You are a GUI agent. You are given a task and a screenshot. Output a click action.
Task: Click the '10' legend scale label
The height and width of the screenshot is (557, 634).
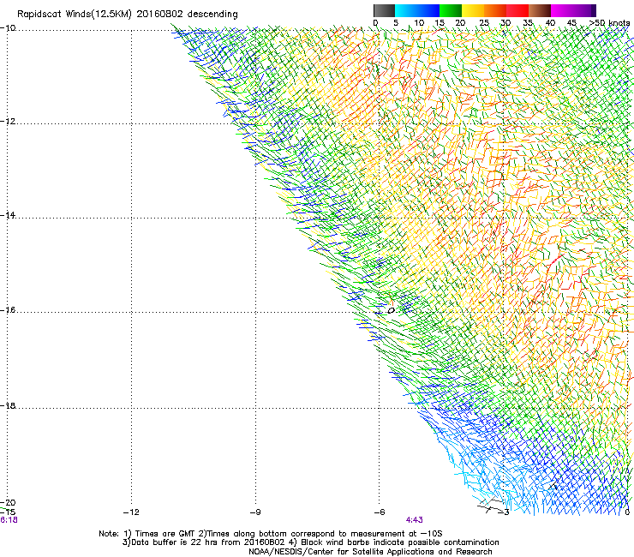coord(419,23)
